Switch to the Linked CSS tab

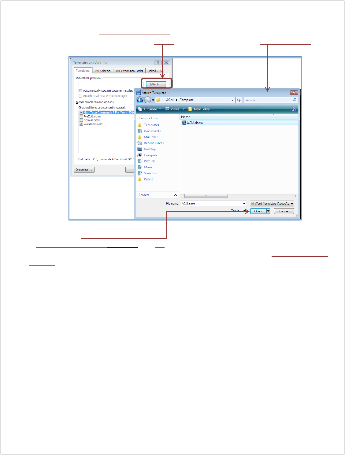point(155,71)
